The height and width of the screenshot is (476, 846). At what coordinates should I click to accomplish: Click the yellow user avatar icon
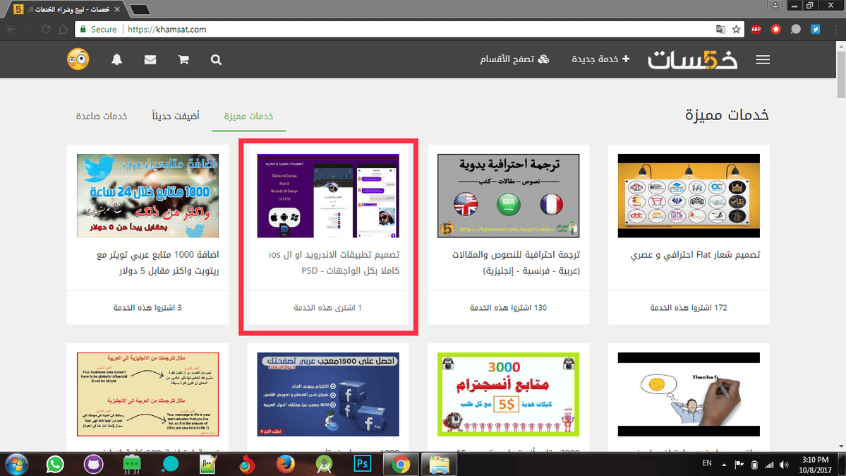point(78,59)
